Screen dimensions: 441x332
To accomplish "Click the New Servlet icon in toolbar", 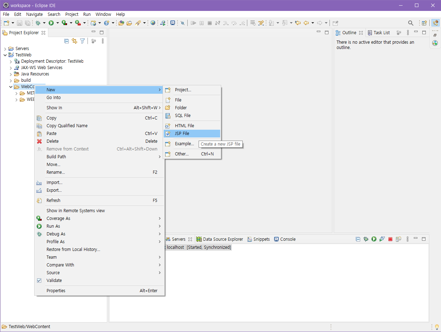I will coord(107,23).
